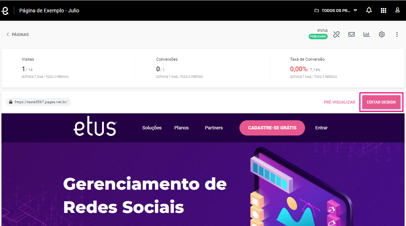Select Partners in the preview menu

pos(214,128)
